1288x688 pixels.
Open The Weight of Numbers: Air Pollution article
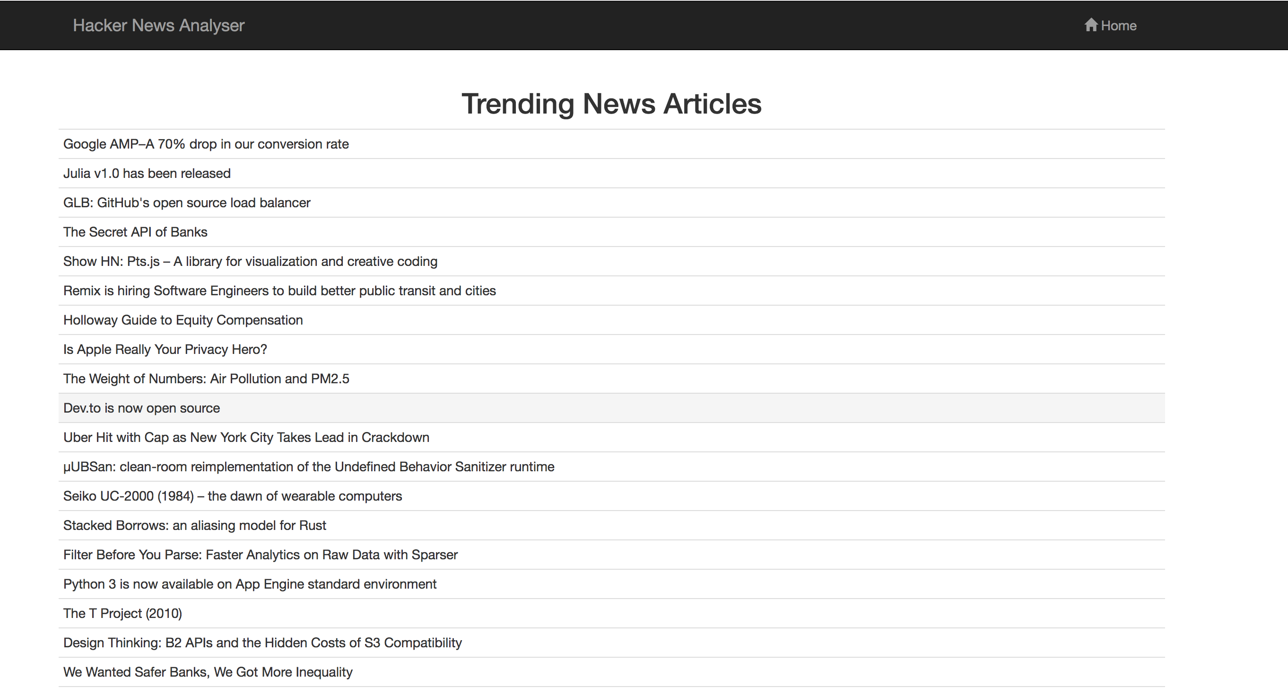coord(611,379)
